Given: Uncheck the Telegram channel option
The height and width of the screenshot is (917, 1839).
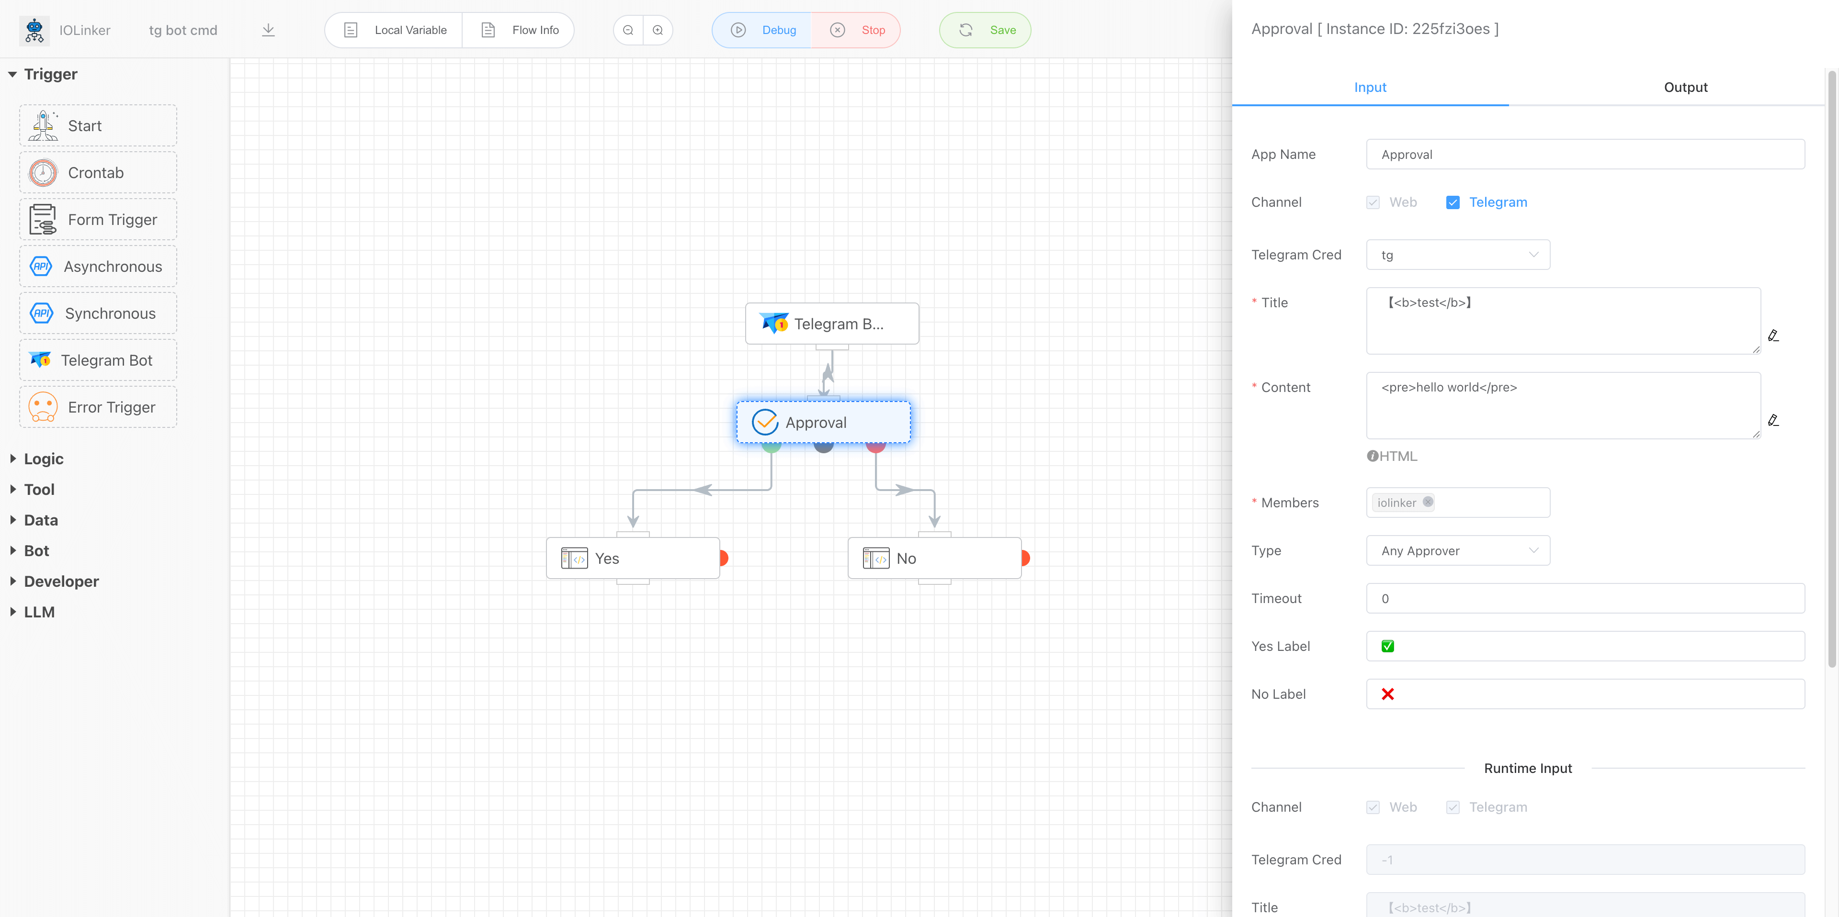Looking at the screenshot, I should coord(1453,202).
